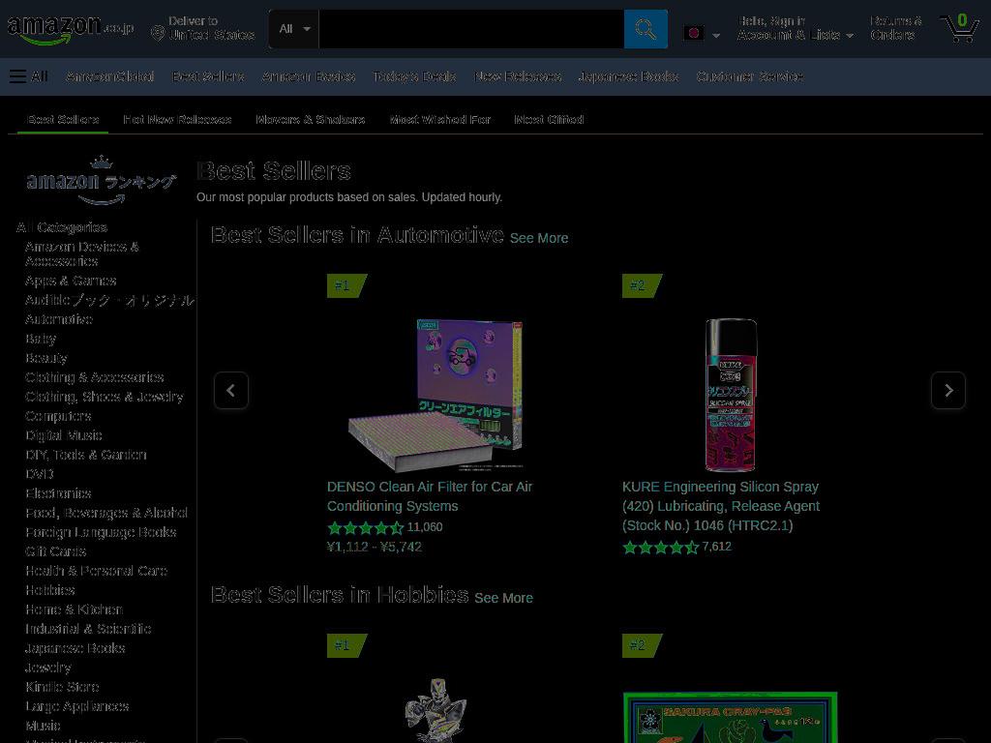Select Apps & Games category
The image size is (991, 743).
point(71,281)
